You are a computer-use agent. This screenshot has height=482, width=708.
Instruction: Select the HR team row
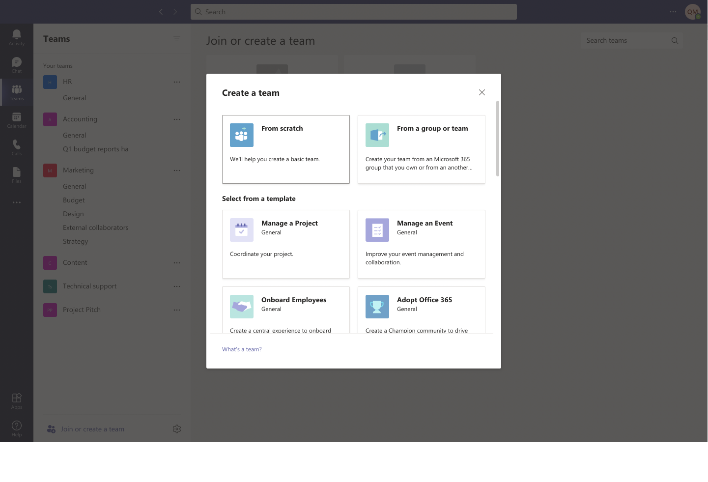point(112,82)
